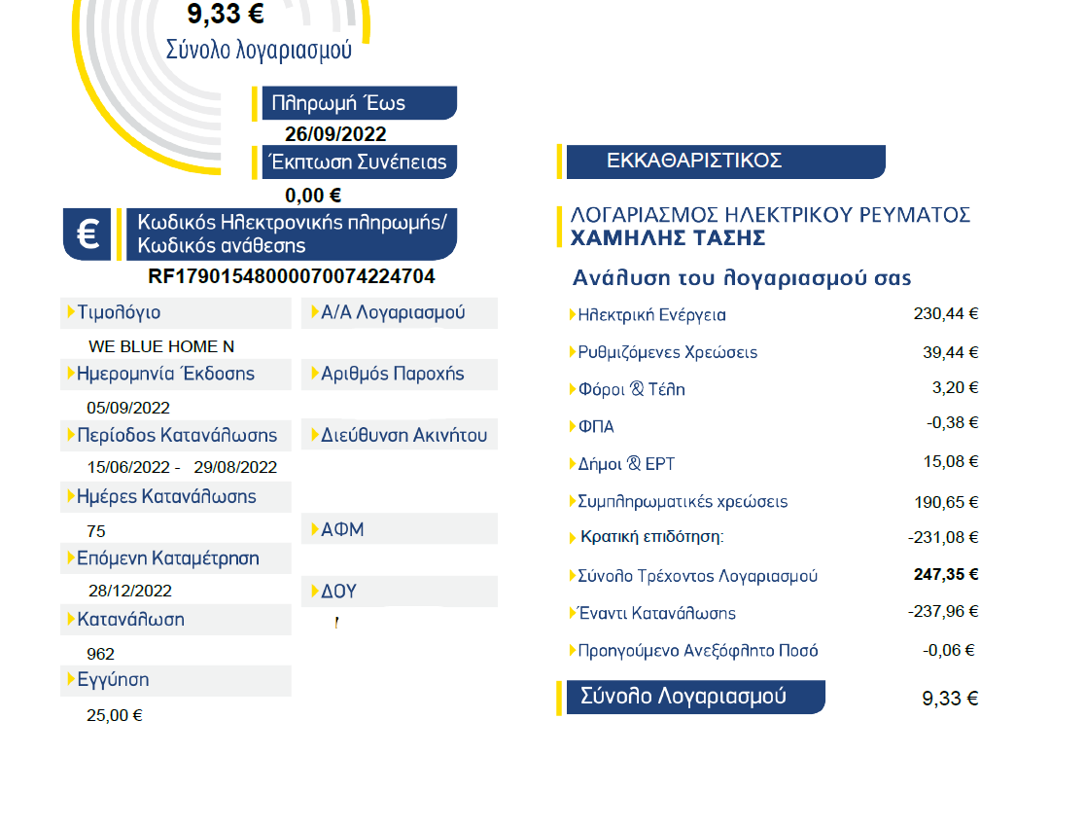The height and width of the screenshot is (827, 1086).
Task: Select the customer name ΧΑΜΗΛΗΣ ΤΑΣΗΣ
Action: 668,238
